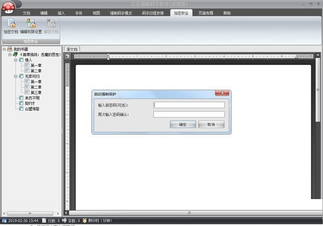Image resolution: width=323 pixels, height=226 pixels.
Task: Collapse the 情人 volume node
Action: coord(16,60)
